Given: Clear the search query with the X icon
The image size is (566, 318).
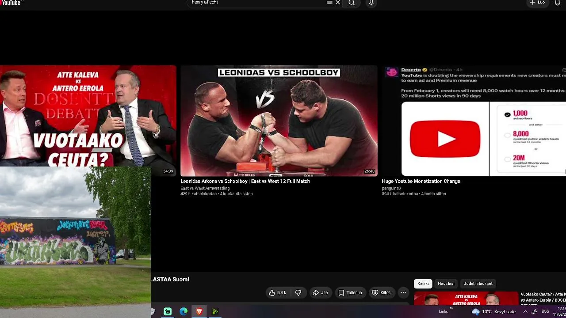Looking at the screenshot, I should [338, 3].
